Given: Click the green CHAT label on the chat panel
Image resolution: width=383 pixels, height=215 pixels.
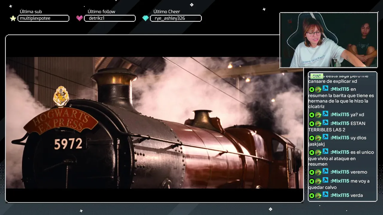Looking at the screenshot, I should point(317,76).
